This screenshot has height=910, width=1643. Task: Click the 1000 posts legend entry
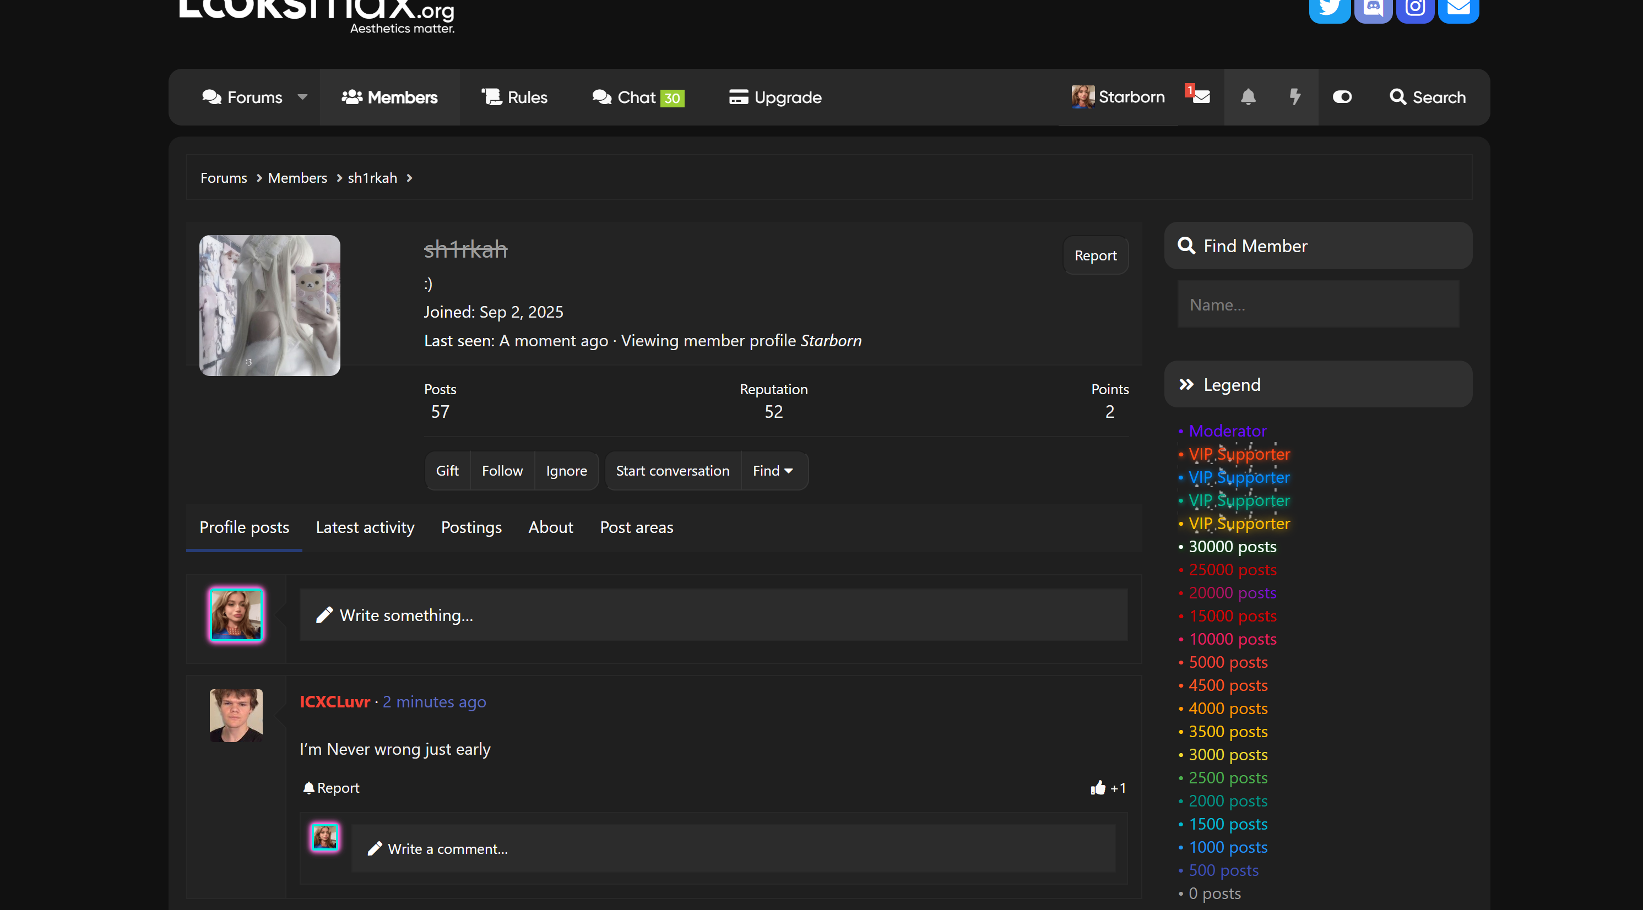1228,847
